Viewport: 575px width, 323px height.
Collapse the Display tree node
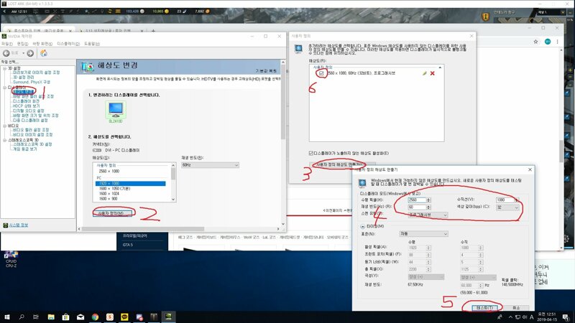[x=5, y=88]
